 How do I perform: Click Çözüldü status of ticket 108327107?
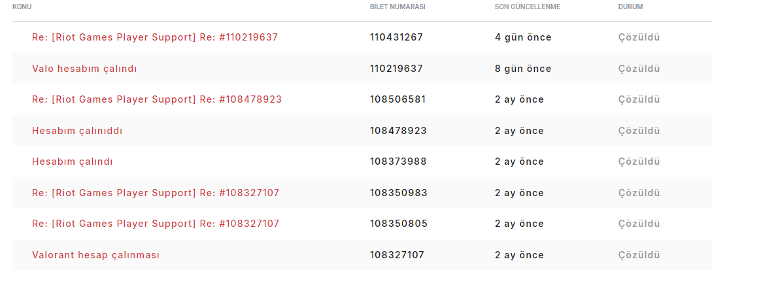(x=639, y=255)
